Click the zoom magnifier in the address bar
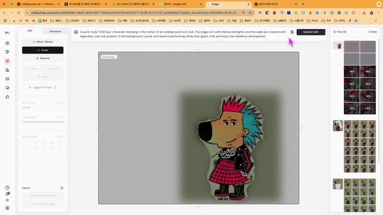383x215 pixels. 244,13
